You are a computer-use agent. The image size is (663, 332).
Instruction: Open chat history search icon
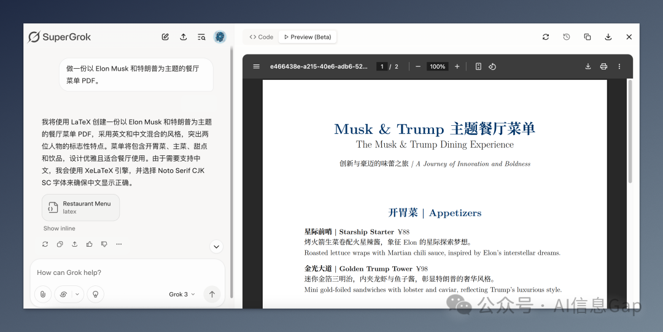pos(202,37)
